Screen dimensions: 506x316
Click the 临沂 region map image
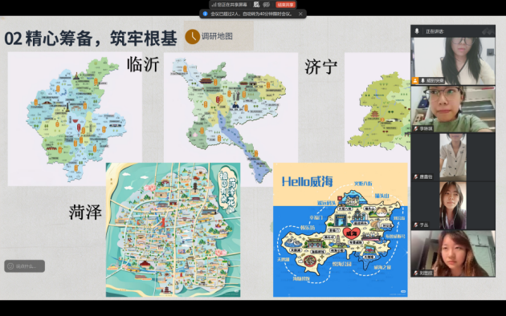(75, 119)
